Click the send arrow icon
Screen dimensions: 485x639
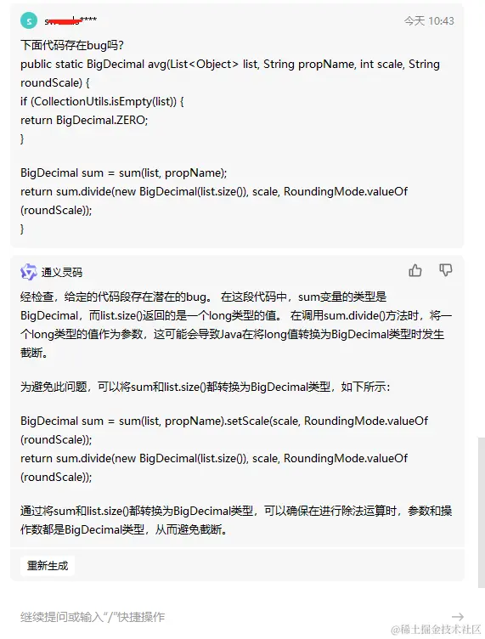tap(458, 617)
